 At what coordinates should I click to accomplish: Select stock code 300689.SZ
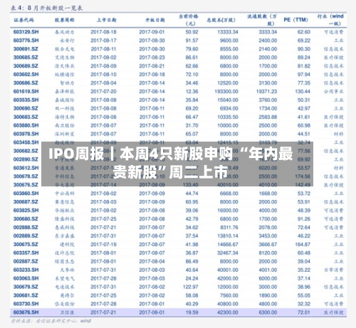click(26, 66)
